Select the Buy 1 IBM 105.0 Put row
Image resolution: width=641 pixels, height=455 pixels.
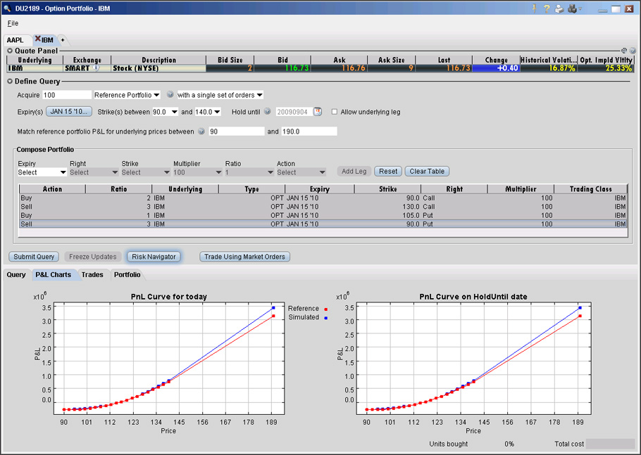(x=323, y=215)
